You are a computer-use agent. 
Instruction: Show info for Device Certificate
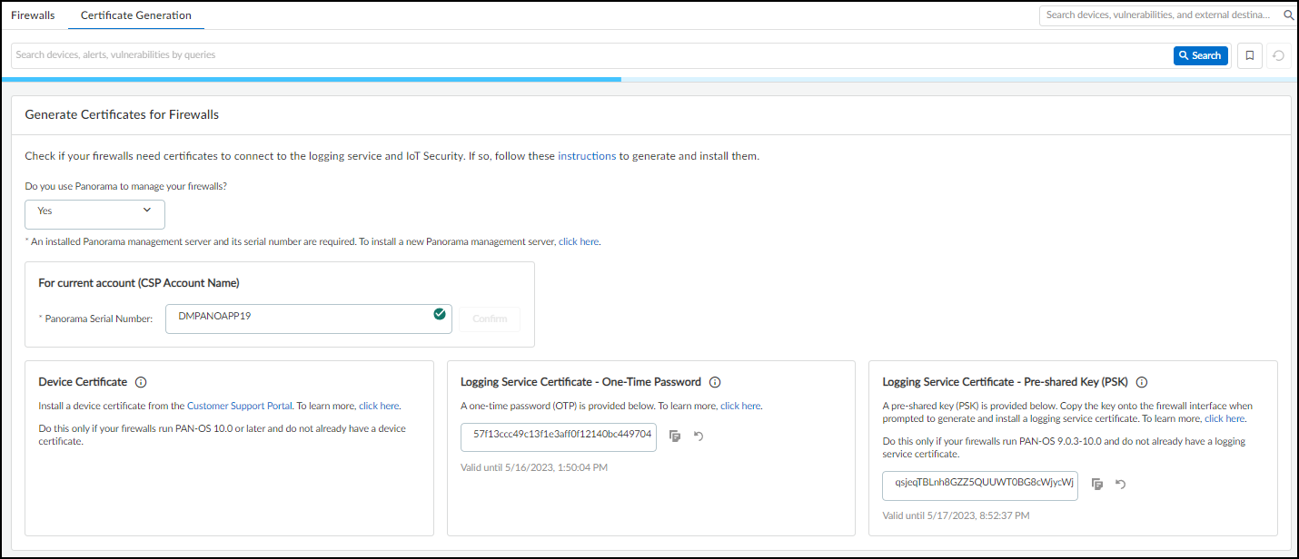[x=141, y=382]
